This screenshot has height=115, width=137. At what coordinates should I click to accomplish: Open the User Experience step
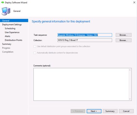pyautogui.click(x=12, y=32)
